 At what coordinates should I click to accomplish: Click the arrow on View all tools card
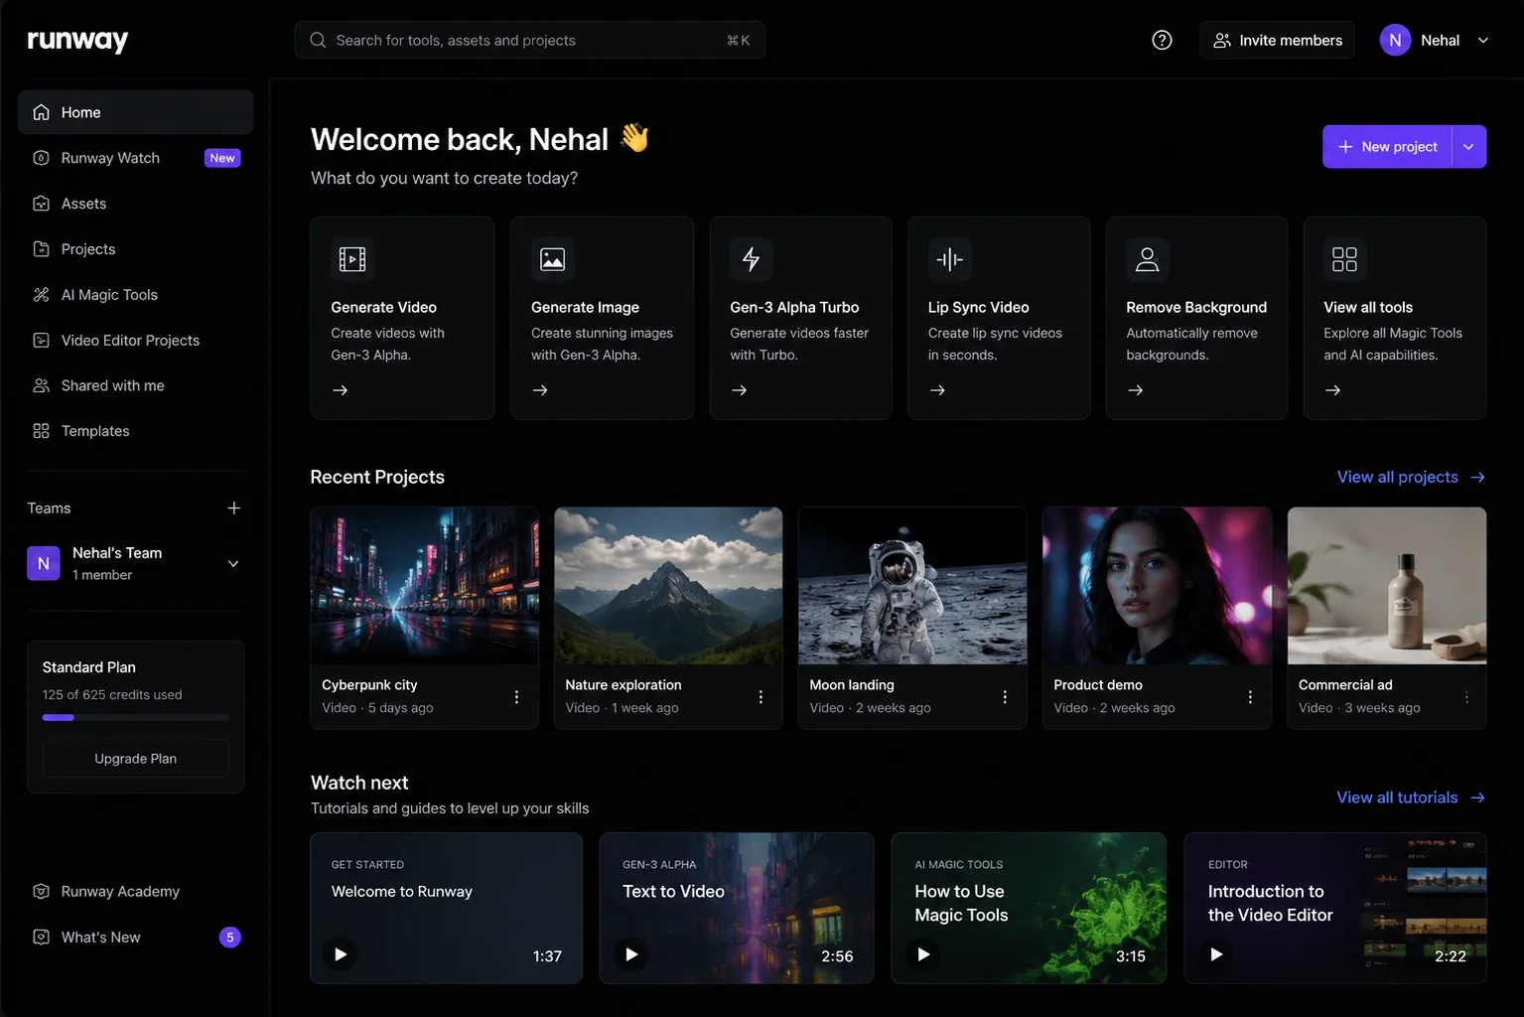point(1332,390)
